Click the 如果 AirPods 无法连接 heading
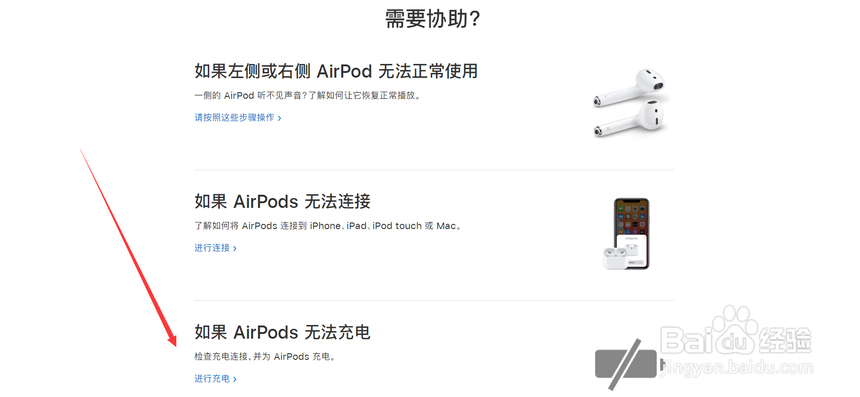The image size is (860, 397). (282, 202)
